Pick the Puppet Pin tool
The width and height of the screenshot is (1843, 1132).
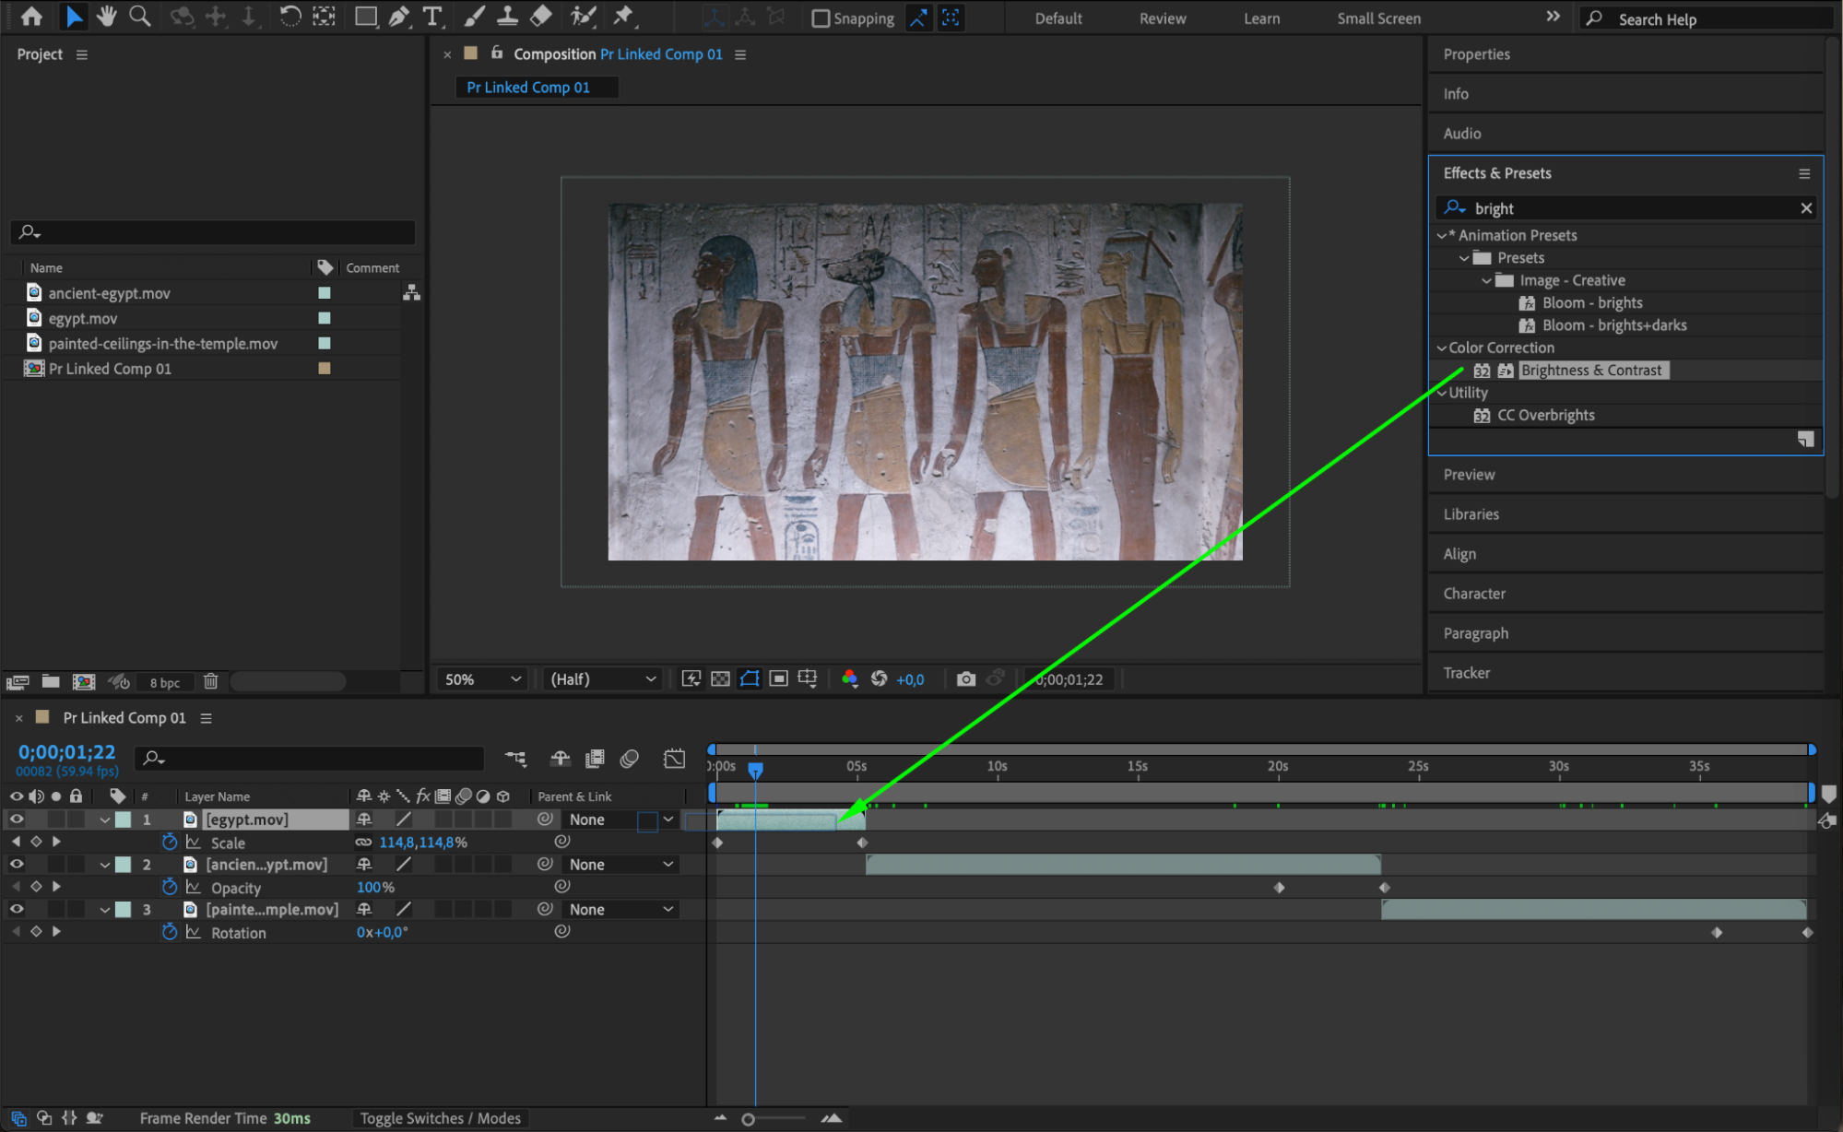pos(623,16)
